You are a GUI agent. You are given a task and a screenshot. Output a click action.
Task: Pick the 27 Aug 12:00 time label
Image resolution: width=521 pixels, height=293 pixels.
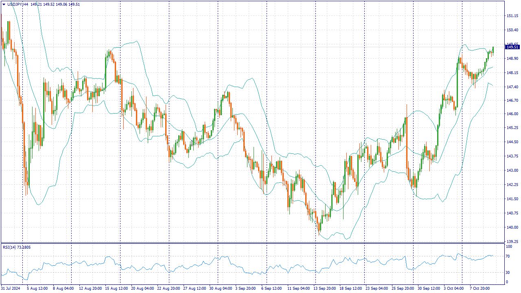[195, 289]
